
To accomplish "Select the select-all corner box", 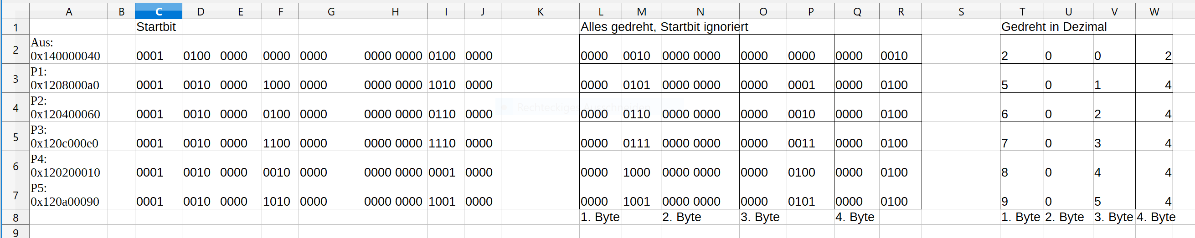I will tap(15, 10).
